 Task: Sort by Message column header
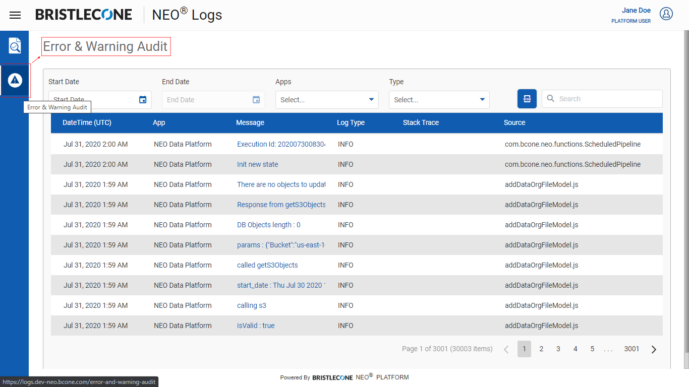point(250,122)
